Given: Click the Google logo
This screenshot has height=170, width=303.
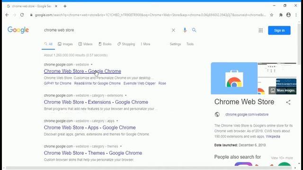Looking at the screenshot, I should coord(18,30).
